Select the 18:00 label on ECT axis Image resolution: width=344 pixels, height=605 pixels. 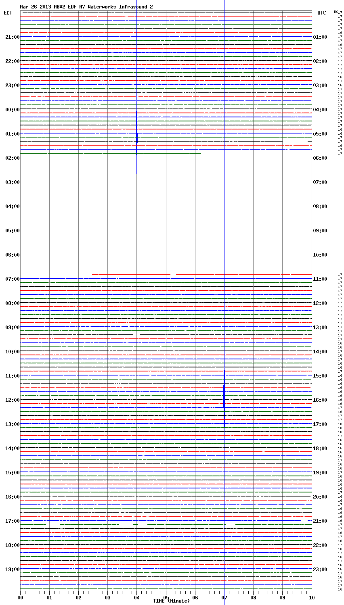[12, 545]
